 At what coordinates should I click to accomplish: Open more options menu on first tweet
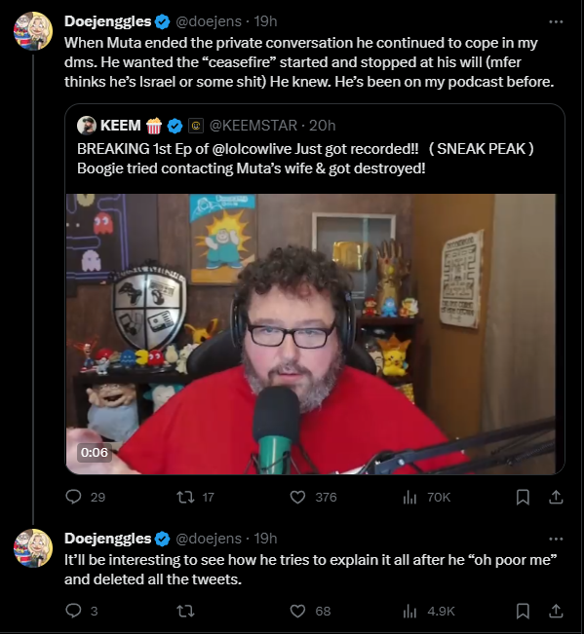[556, 21]
